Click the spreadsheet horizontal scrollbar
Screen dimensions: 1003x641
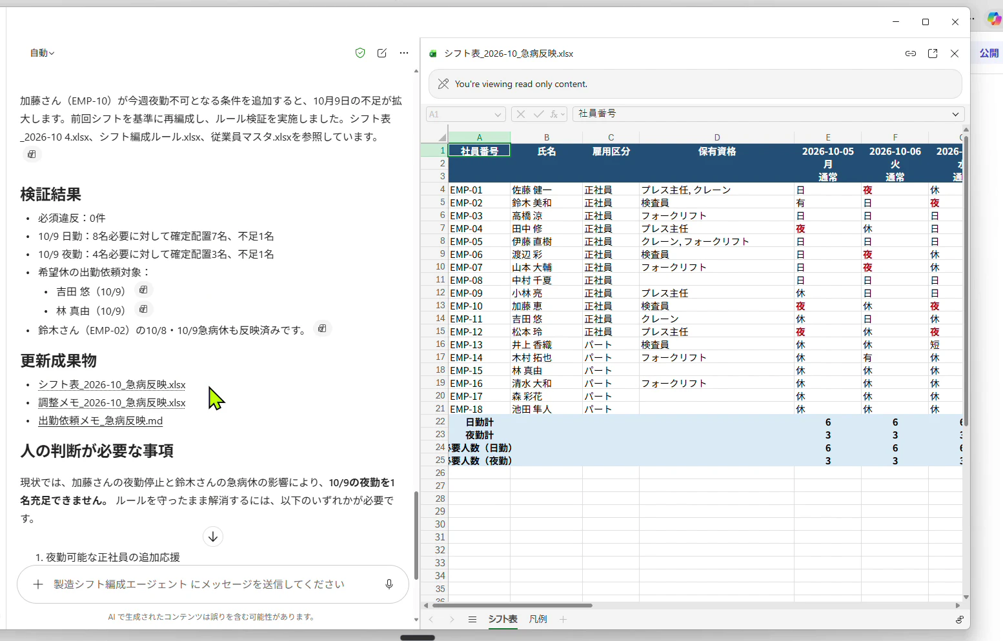[512, 606]
